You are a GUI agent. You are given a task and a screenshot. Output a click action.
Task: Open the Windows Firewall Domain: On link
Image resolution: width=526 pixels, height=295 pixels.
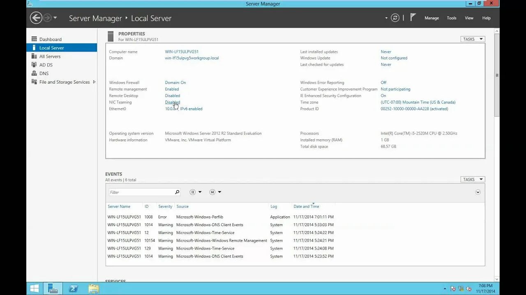click(x=175, y=82)
